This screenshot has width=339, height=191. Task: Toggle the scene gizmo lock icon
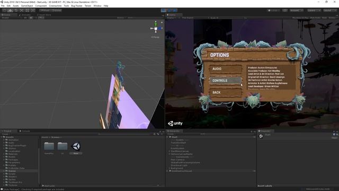pos(162,22)
